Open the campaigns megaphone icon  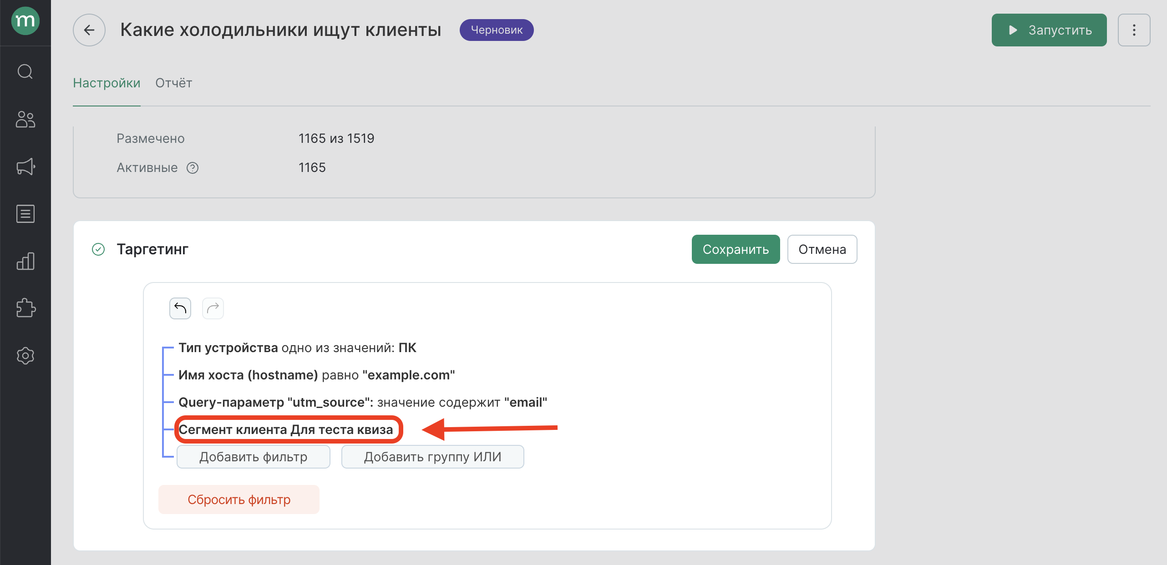coord(25,166)
